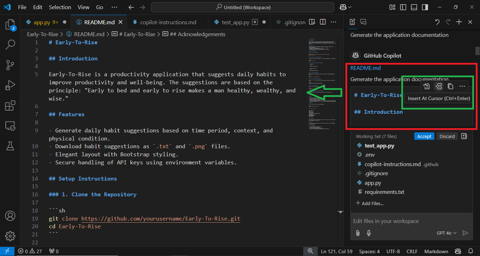The width and height of the screenshot is (480, 256).
Task: Open the Extensions view
Action: 10,106
